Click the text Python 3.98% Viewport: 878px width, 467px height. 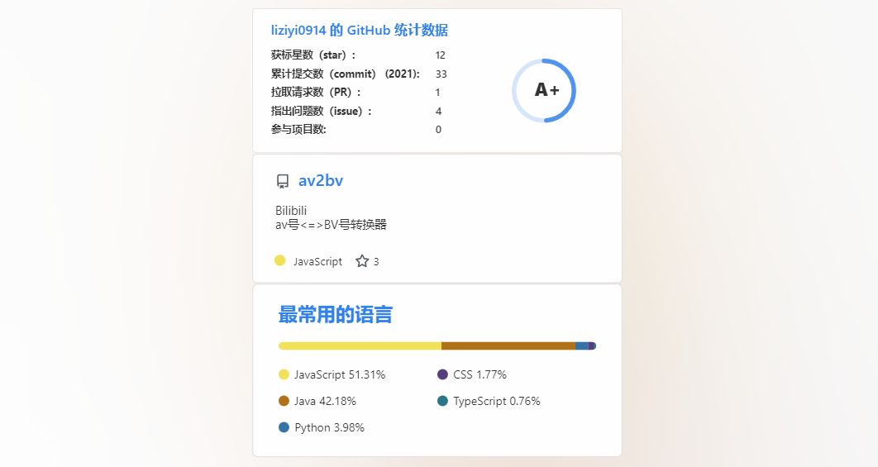[329, 428]
